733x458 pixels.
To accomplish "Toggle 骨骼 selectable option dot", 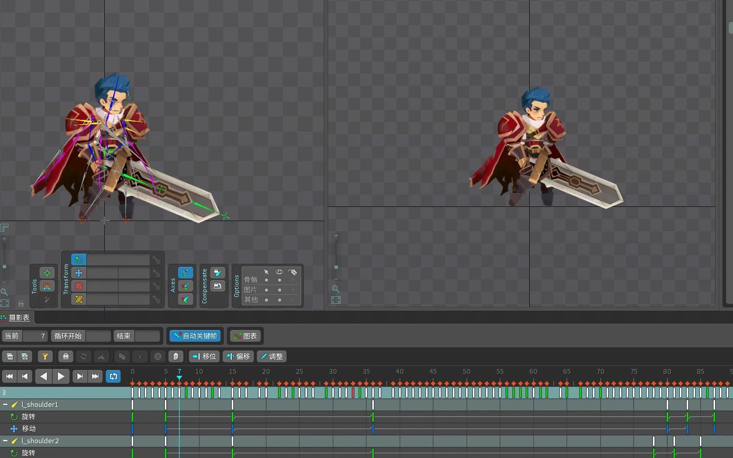I will click(266, 280).
